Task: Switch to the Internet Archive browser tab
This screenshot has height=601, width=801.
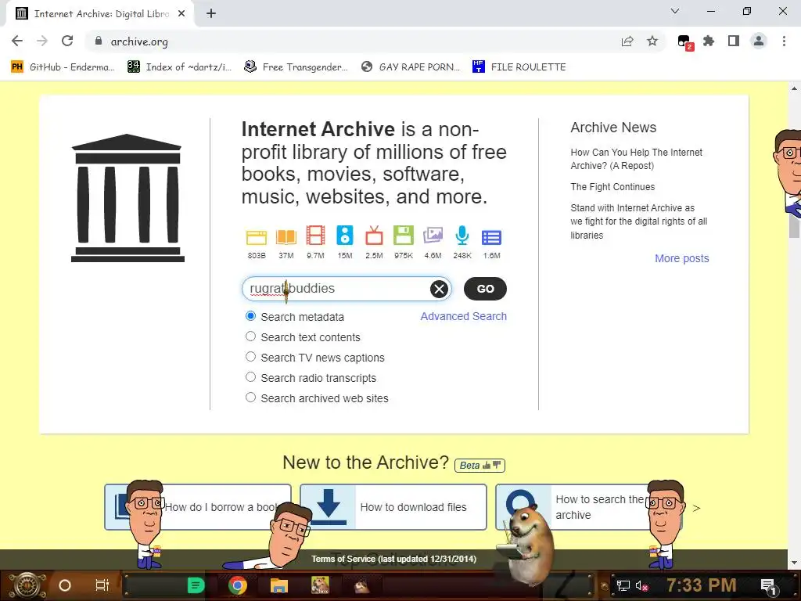Action: 101,14
